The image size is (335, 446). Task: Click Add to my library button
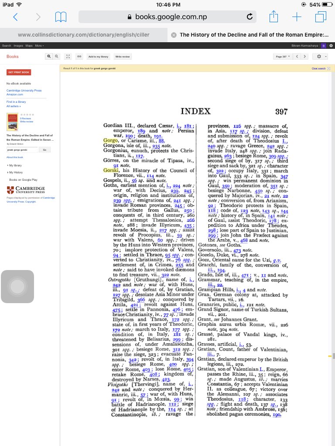pyautogui.click(x=98, y=56)
